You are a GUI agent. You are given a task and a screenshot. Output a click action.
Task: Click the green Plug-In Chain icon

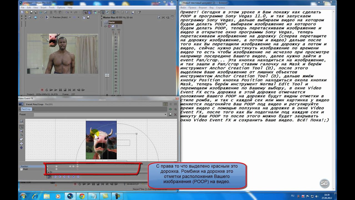coord(171,109)
